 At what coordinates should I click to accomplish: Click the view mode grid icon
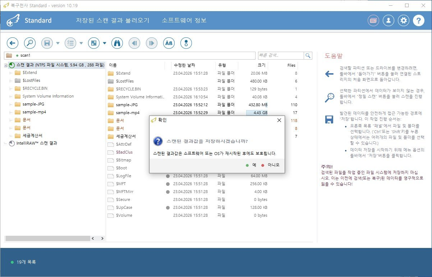pos(94,43)
